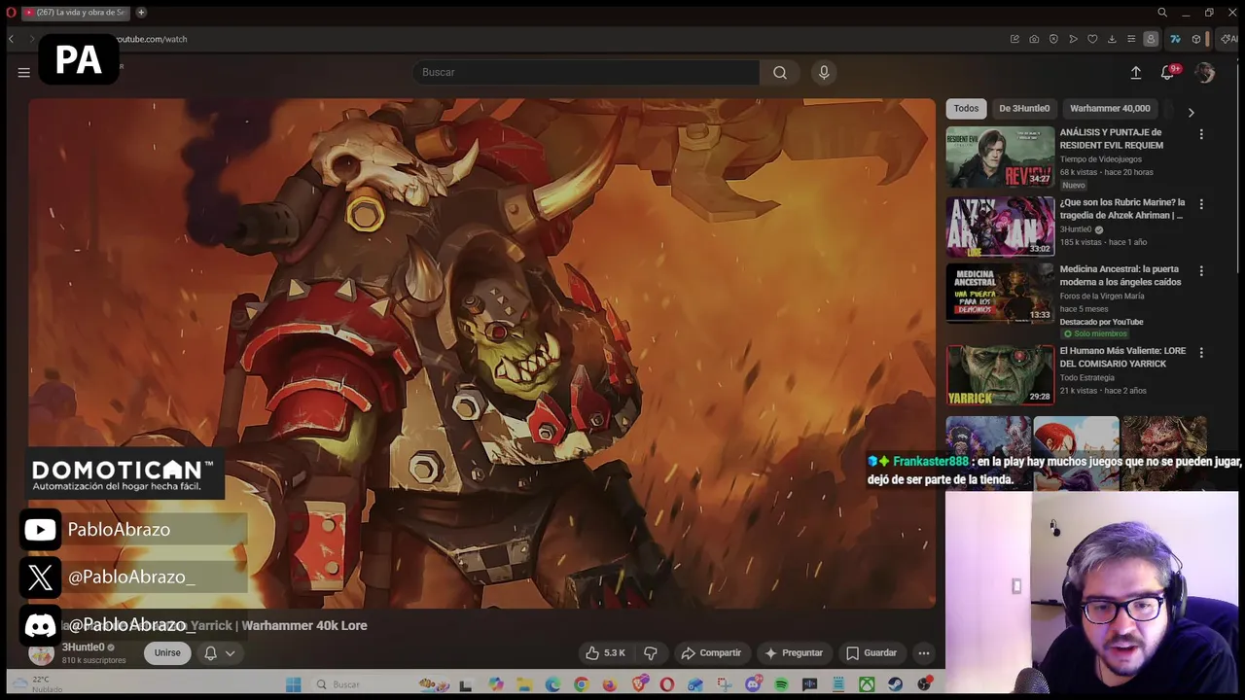This screenshot has width=1245, height=700.
Task: Open ¿Que son los Rubric Marine? video title
Action: [1122, 209]
